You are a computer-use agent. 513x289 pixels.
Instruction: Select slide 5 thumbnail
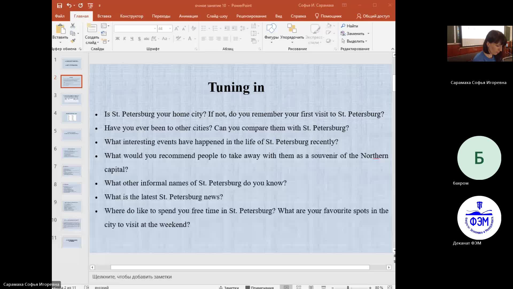71,135
